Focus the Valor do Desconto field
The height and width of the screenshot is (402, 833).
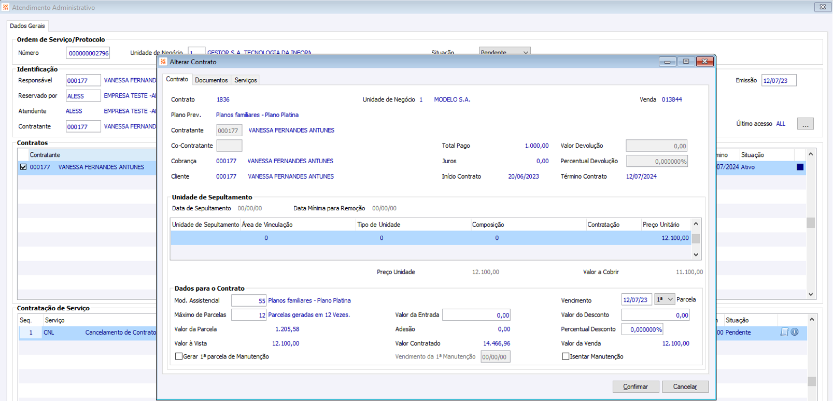(x=656, y=315)
